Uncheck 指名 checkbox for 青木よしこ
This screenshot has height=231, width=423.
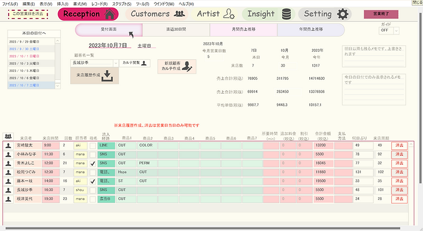(x=93, y=164)
